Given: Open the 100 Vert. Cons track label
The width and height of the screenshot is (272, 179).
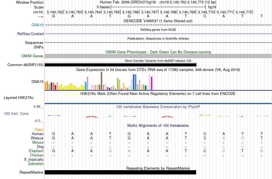Looking at the screenshot, I should 16,113.
